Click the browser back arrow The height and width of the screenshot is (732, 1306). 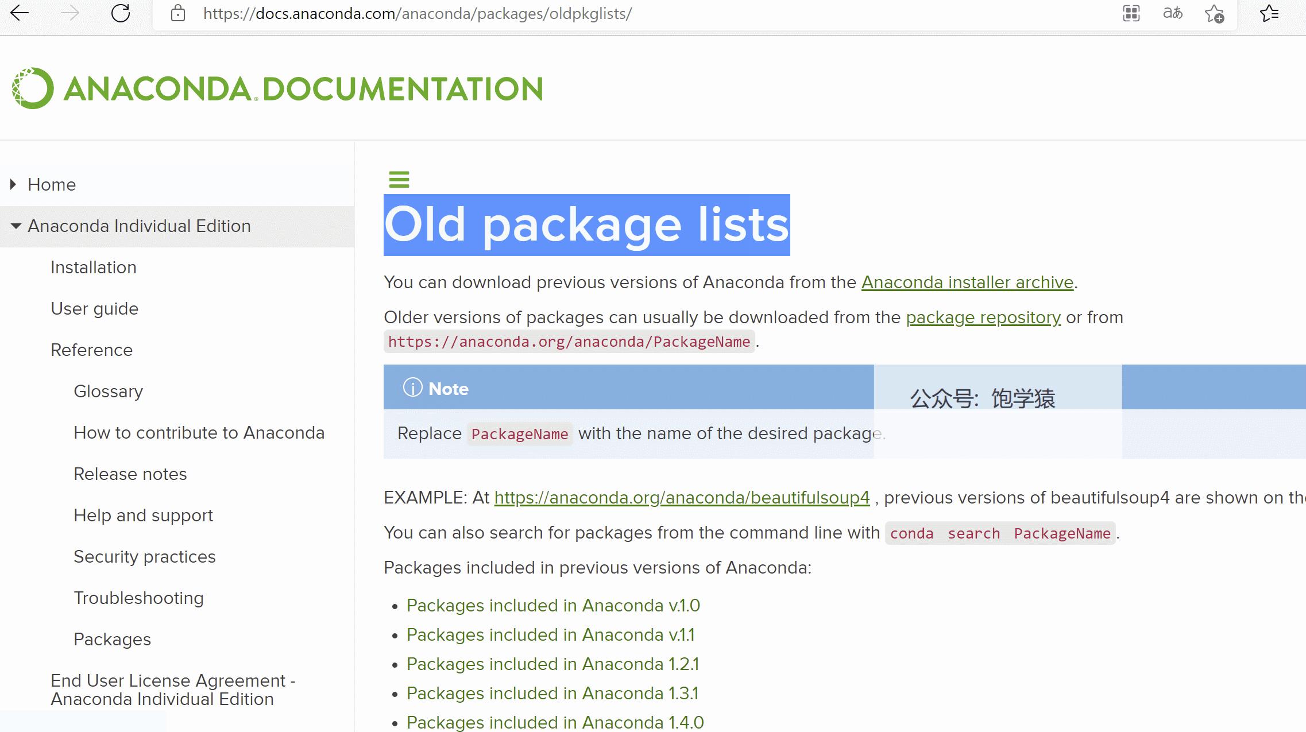click(x=20, y=13)
